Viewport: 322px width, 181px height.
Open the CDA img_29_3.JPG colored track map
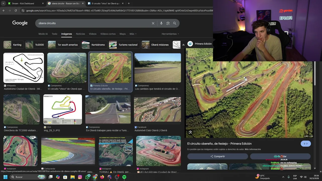point(63,109)
